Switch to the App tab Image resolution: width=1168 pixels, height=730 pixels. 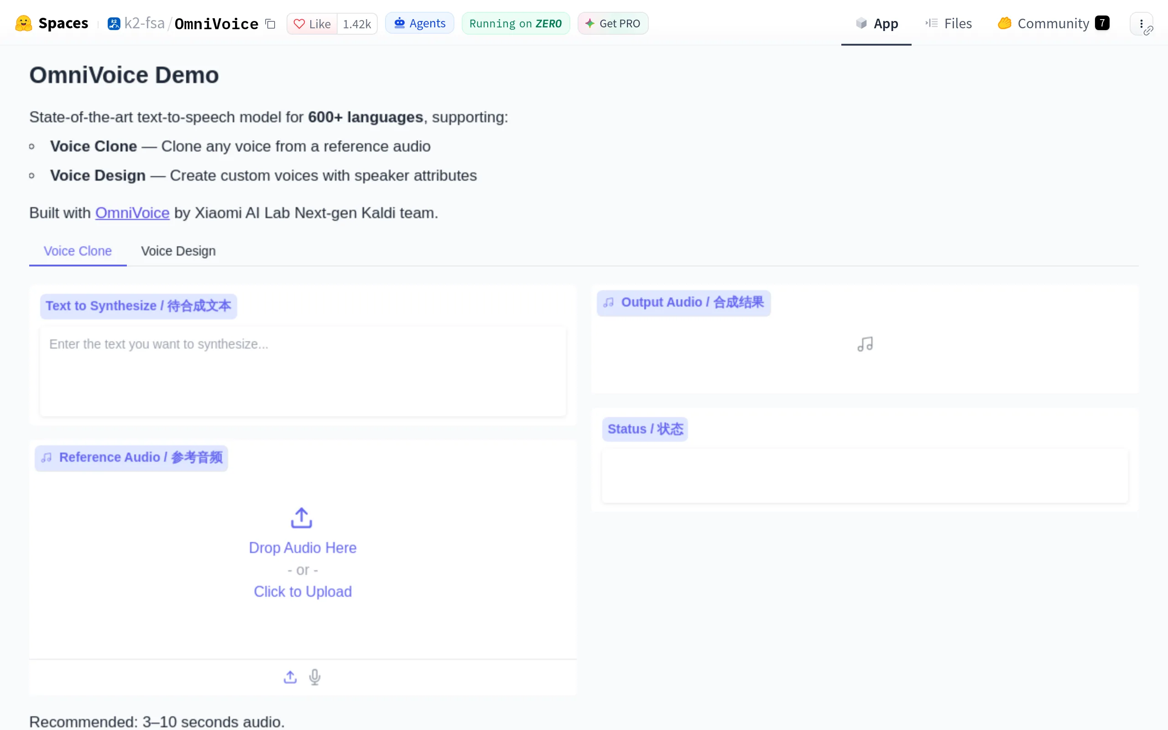pyautogui.click(x=876, y=23)
